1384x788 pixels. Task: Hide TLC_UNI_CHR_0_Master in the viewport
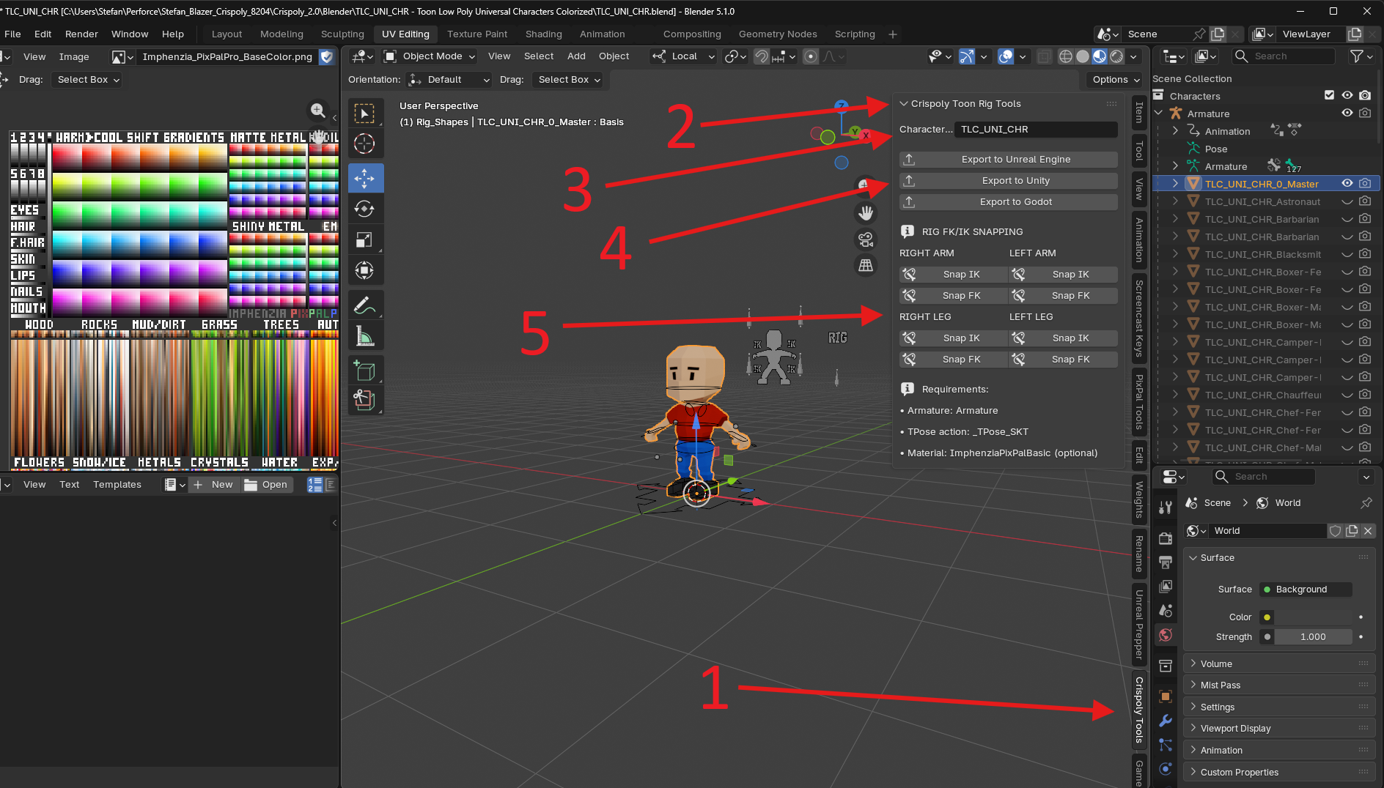point(1347,183)
